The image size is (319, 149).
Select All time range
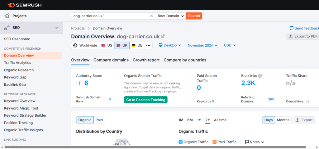click(x=220, y=120)
